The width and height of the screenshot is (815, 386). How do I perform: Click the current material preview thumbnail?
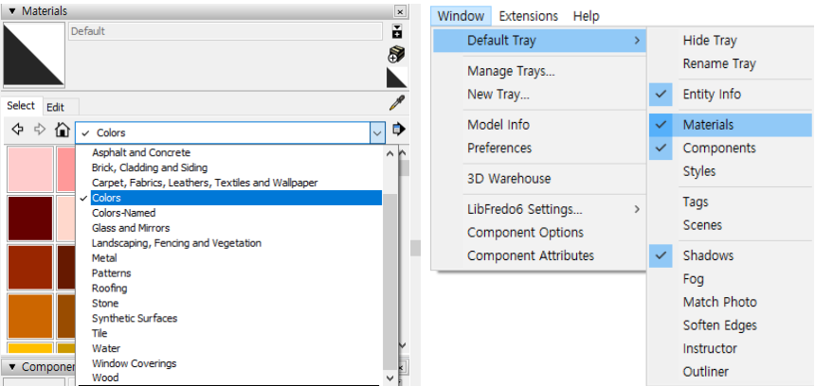(x=34, y=54)
